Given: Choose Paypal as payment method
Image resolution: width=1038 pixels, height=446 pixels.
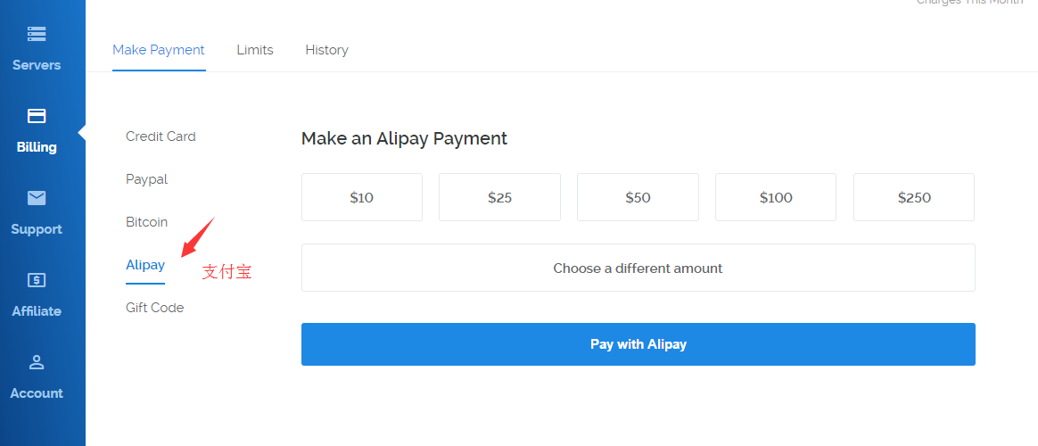Looking at the screenshot, I should click(146, 179).
